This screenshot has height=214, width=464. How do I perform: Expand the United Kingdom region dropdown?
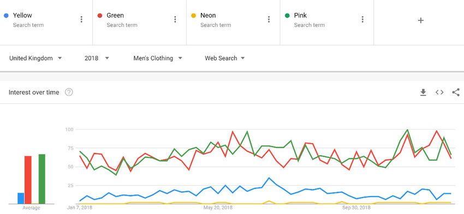[x=35, y=58]
